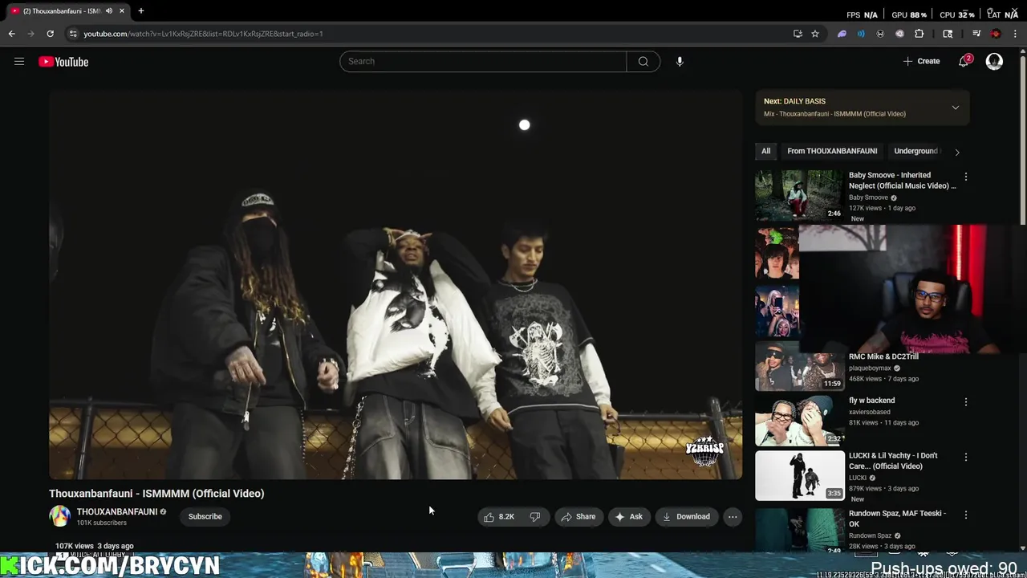The image size is (1027, 578).
Task: Expand the Next: DAILY BASIS mix panel
Action: click(956, 108)
